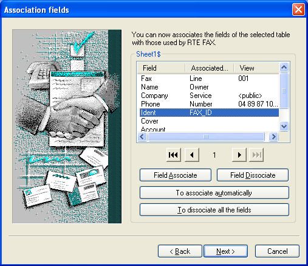
Task: Click the list's down scroll arrow
Action: point(284,127)
